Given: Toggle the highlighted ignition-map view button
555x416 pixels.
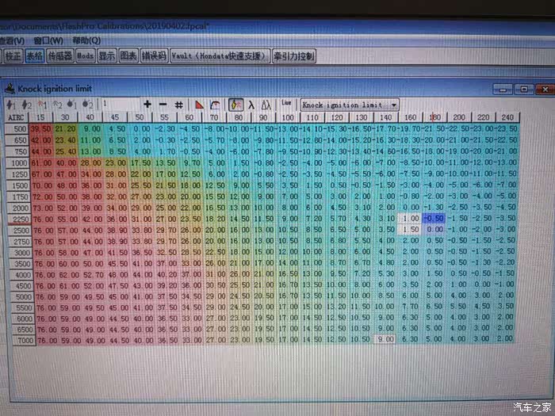Looking at the screenshot, I should tap(235, 105).
